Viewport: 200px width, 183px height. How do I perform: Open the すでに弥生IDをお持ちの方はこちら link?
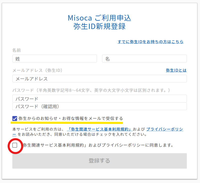150,42
